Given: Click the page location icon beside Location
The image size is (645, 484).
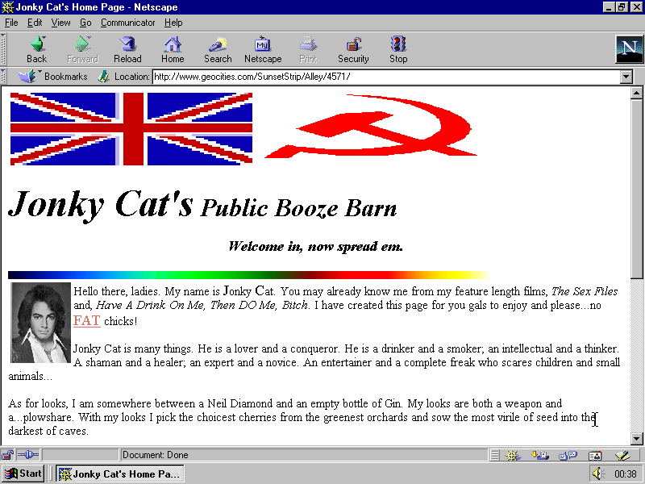Looking at the screenshot, I should 103,77.
